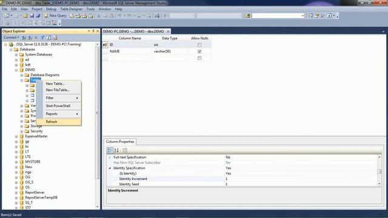
Task: Click the Refresh icon in Object Explorer toolbar
Action: click(x=48, y=38)
